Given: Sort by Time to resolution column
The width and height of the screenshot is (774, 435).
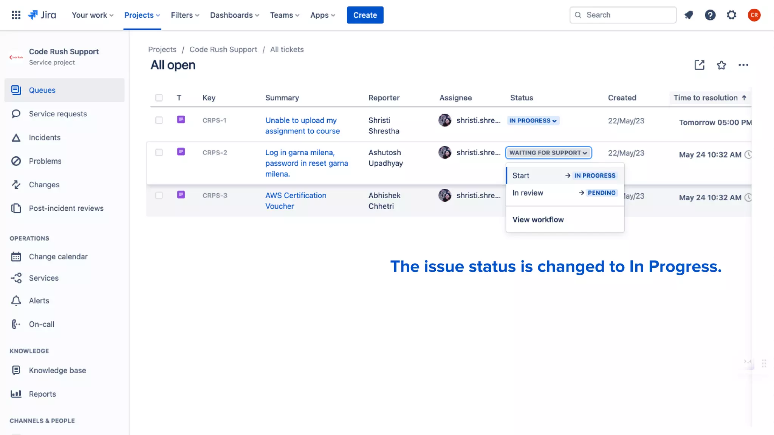Looking at the screenshot, I should pyautogui.click(x=710, y=98).
